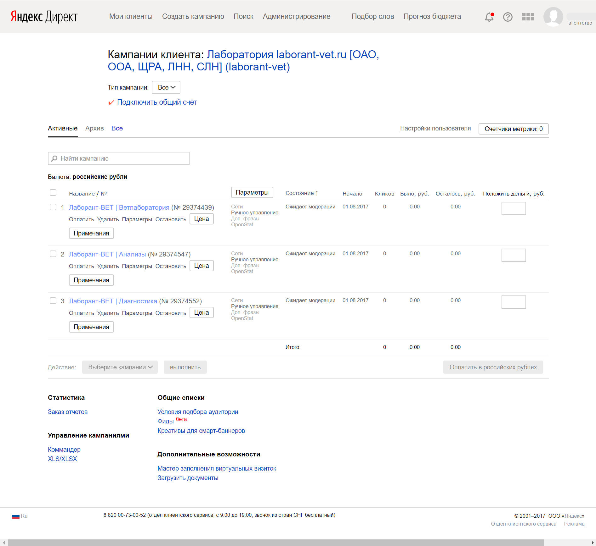Open the client name link in heading
This screenshot has height=546, width=596.
243,61
